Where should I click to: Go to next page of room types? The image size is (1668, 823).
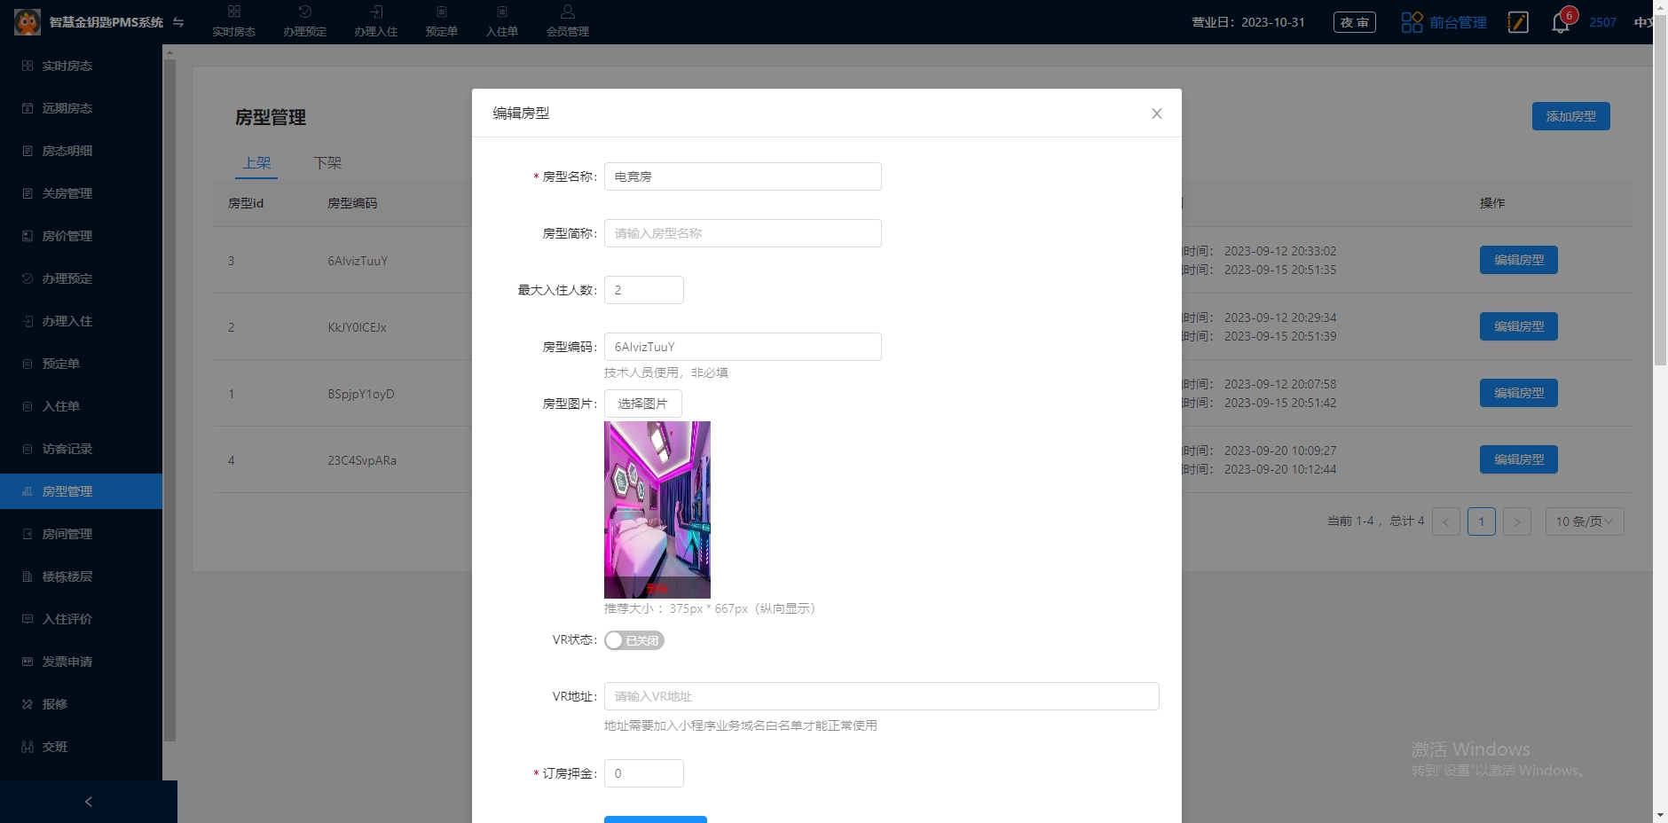tap(1517, 521)
